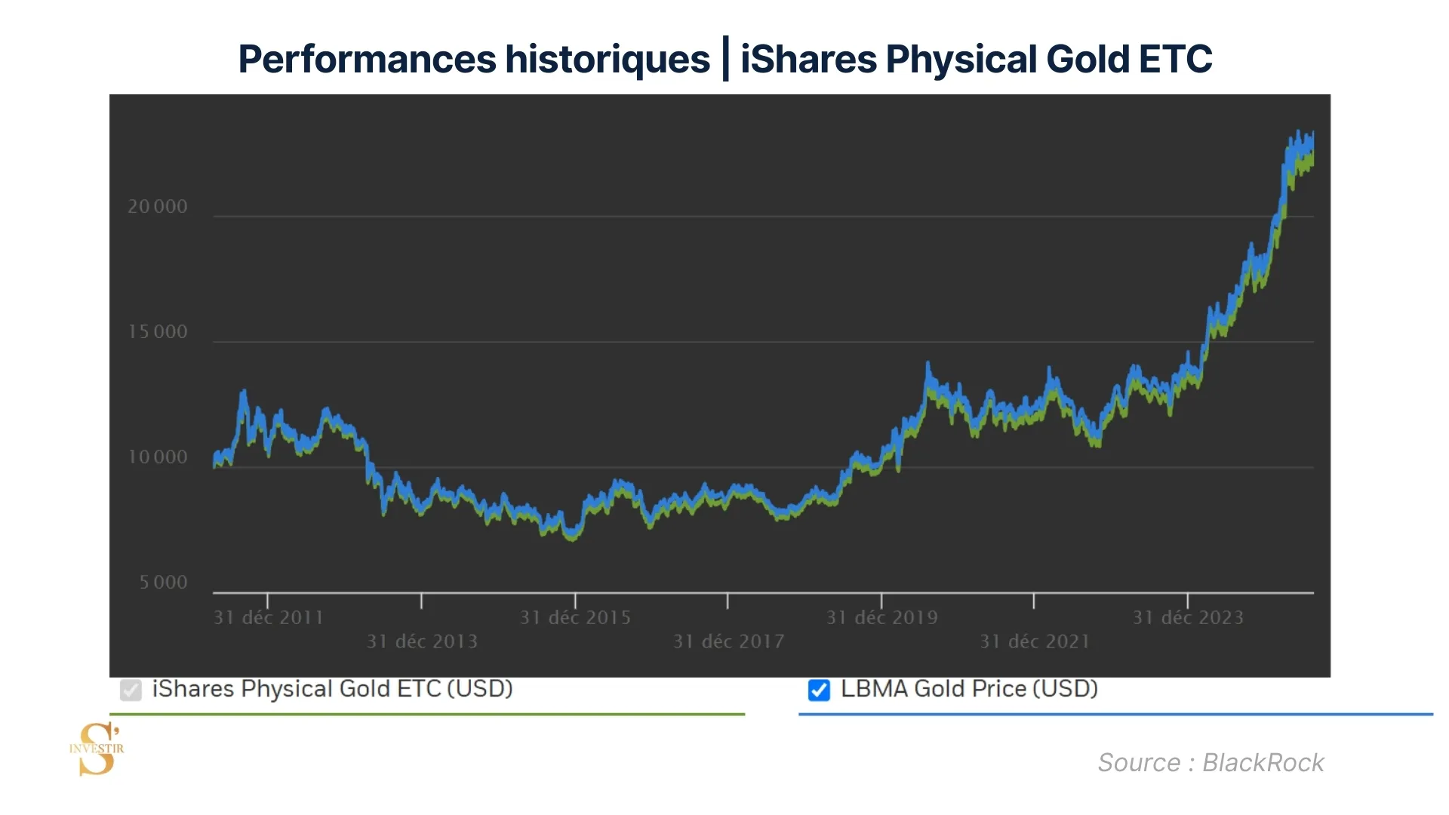The image size is (1449, 815).
Task: Click the 31 déc 2023 axis label
Action: tap(1188, 618)
